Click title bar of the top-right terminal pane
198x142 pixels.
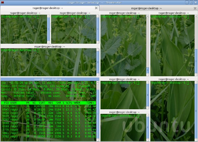[x=174, y=13]
